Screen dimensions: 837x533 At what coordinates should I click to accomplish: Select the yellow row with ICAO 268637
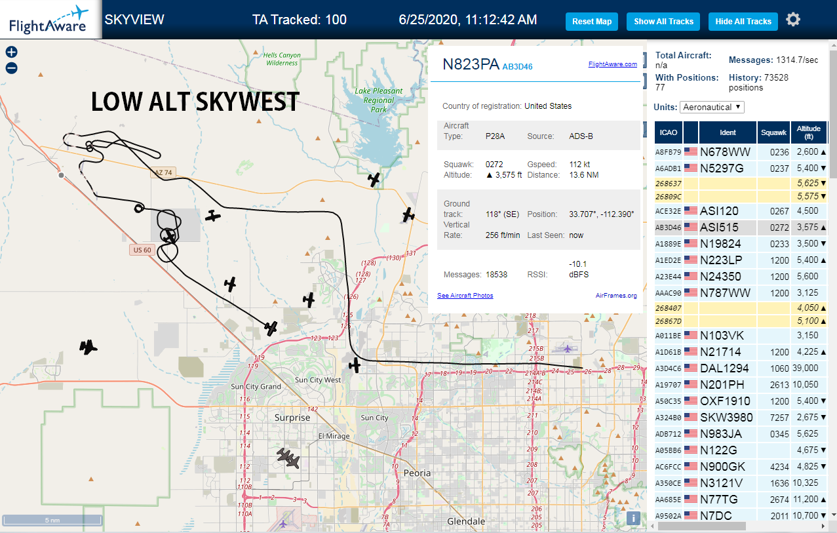[x=741, y=184]
